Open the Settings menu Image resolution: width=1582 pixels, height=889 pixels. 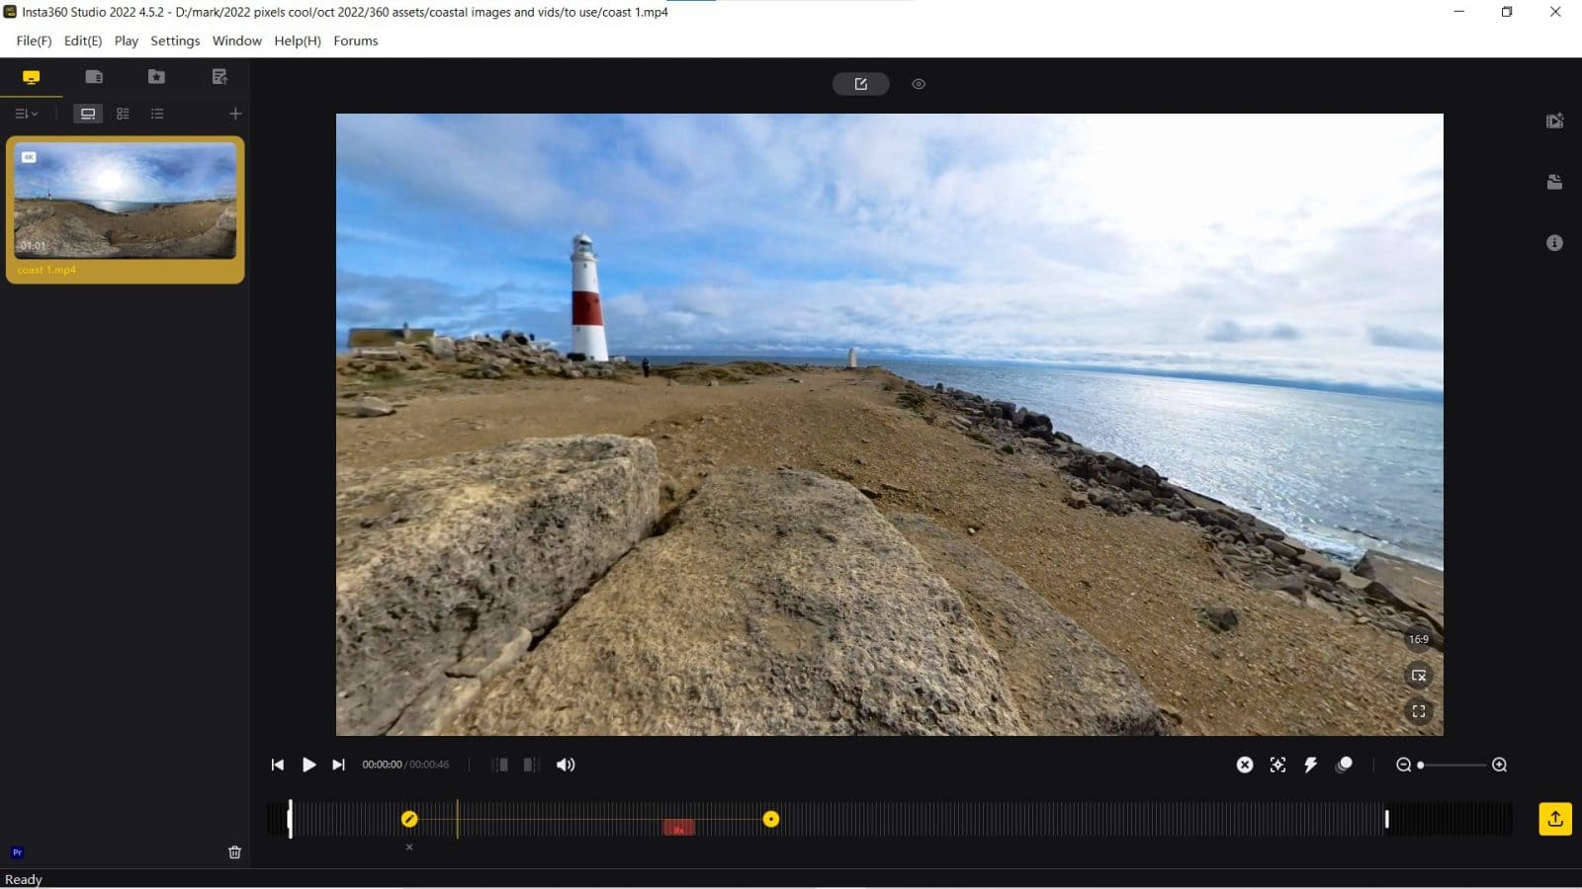175,40
